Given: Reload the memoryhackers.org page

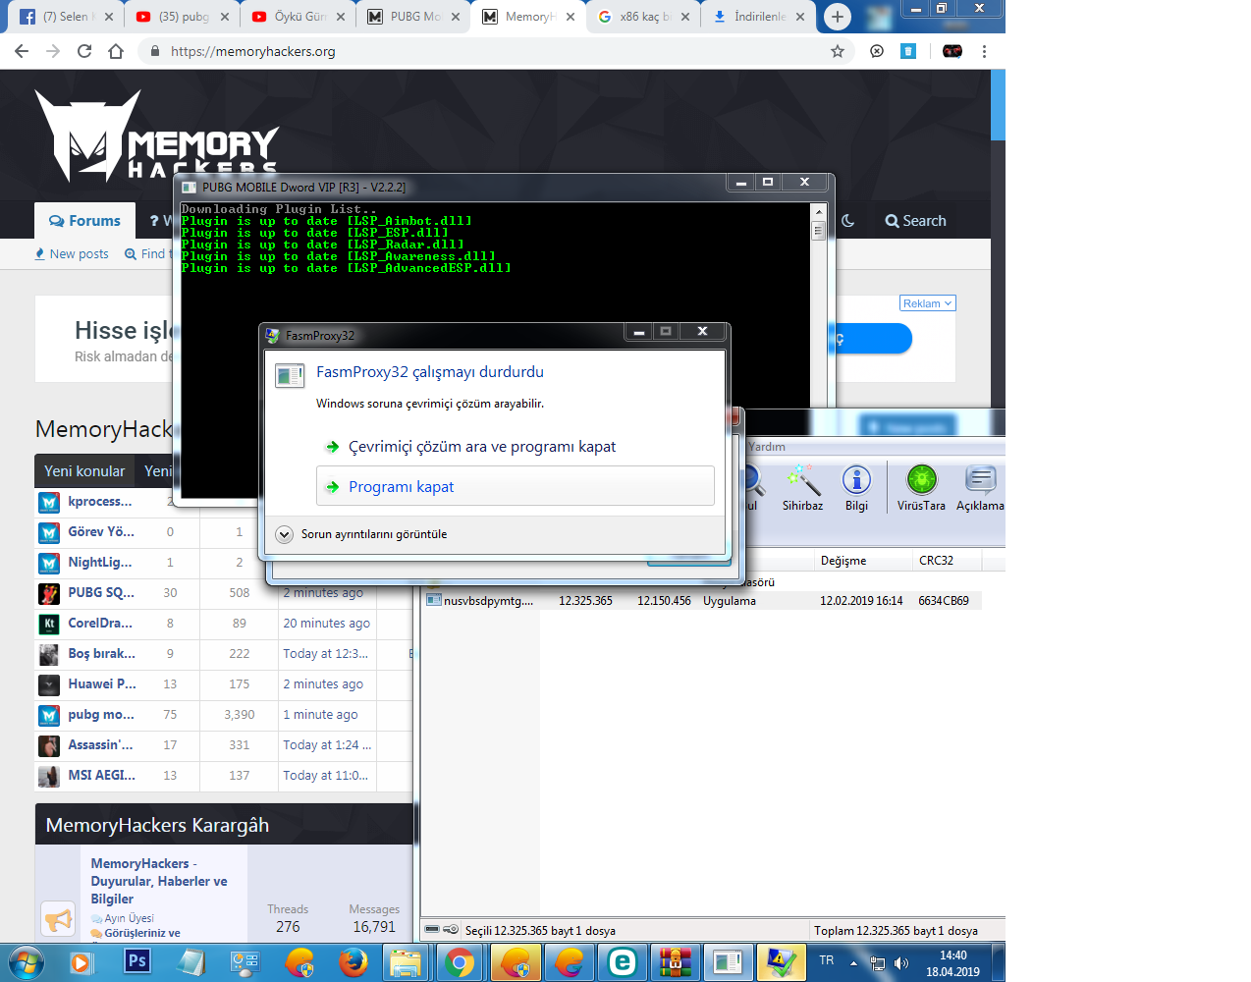Looking at the screenshot, I should tap(84, 51).
